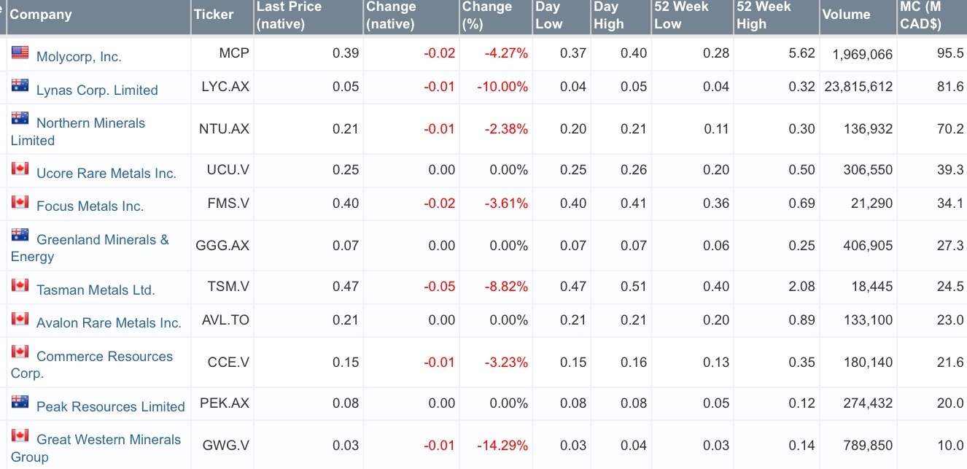The height and width of the screenshot is (469, 967).
Task: Sort table by Company column header
Action: click(x=41, y=15)
